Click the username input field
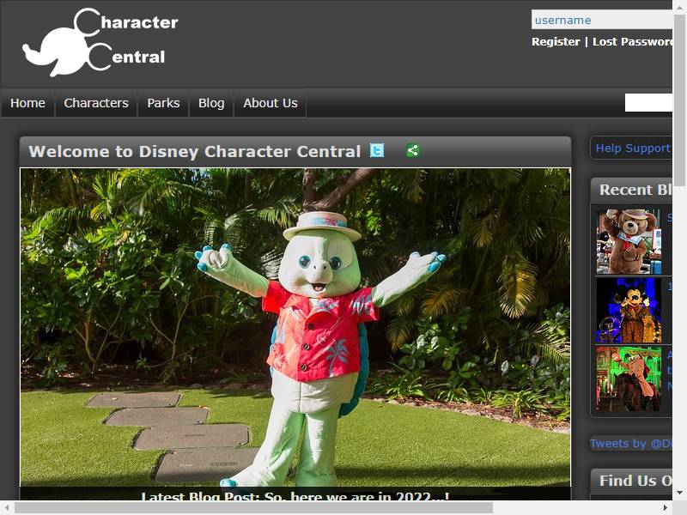The width and height of the screenshot is (687, 515). (x=602, y=20)
